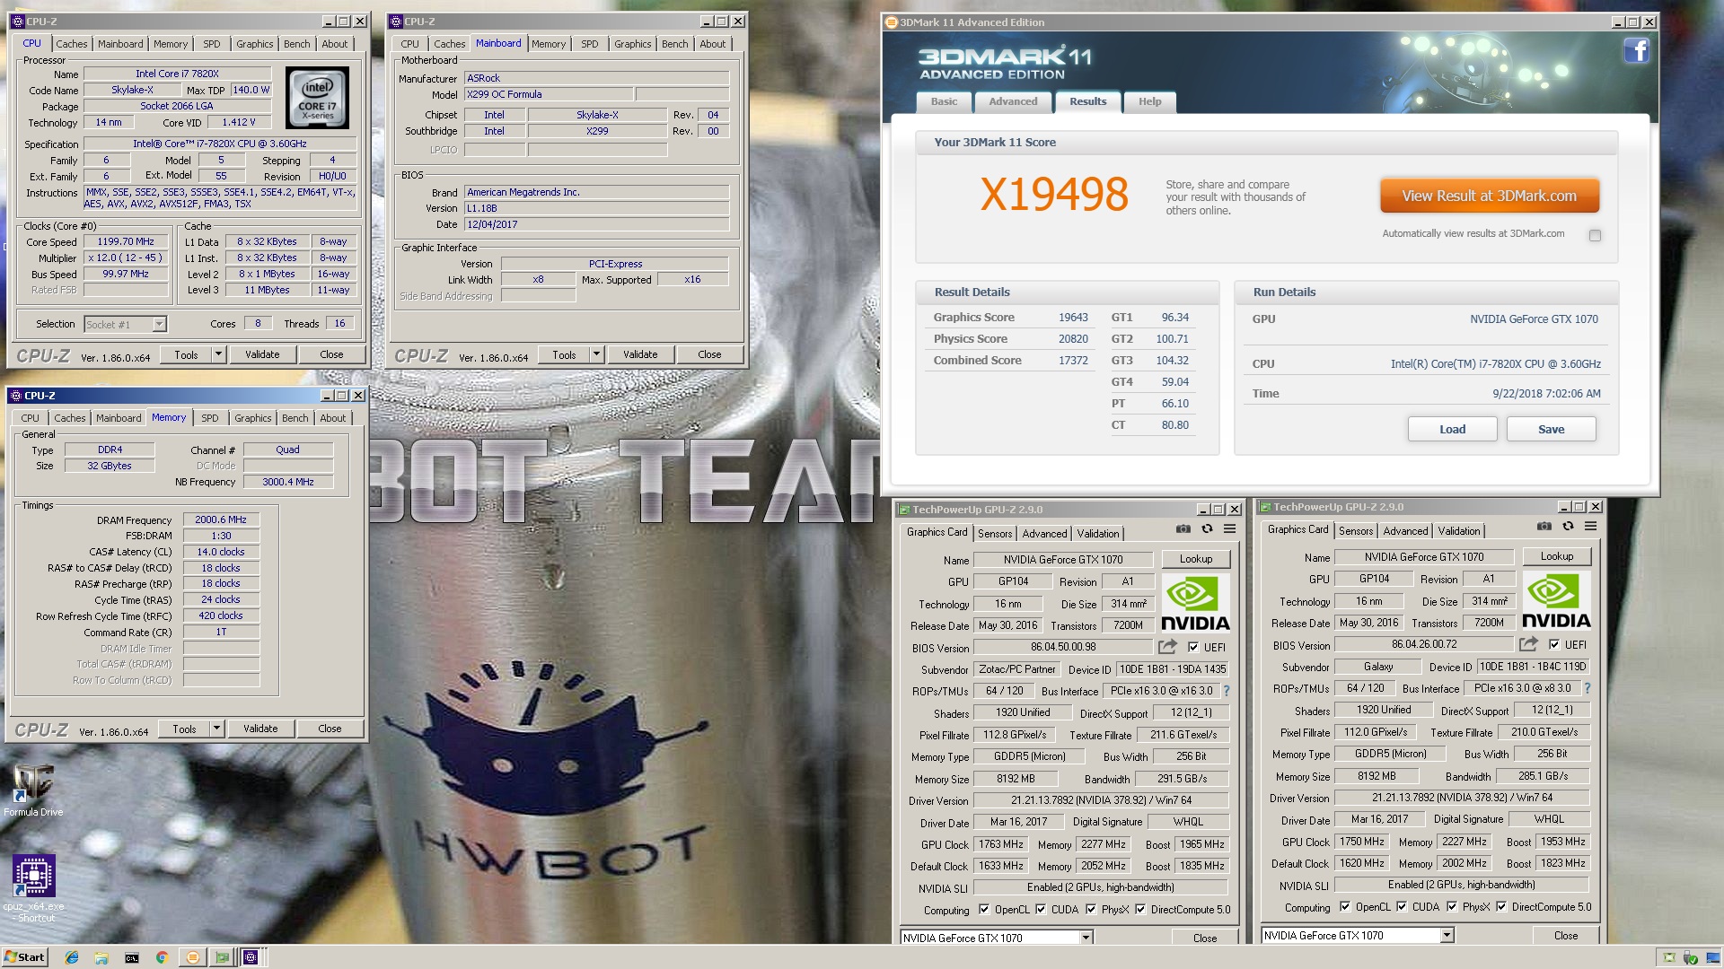Toggle OpenCL checkbox in Zotac GPU-Z window
The width and height of the screenshot is (1724, 969).
(x=984, y=909)
